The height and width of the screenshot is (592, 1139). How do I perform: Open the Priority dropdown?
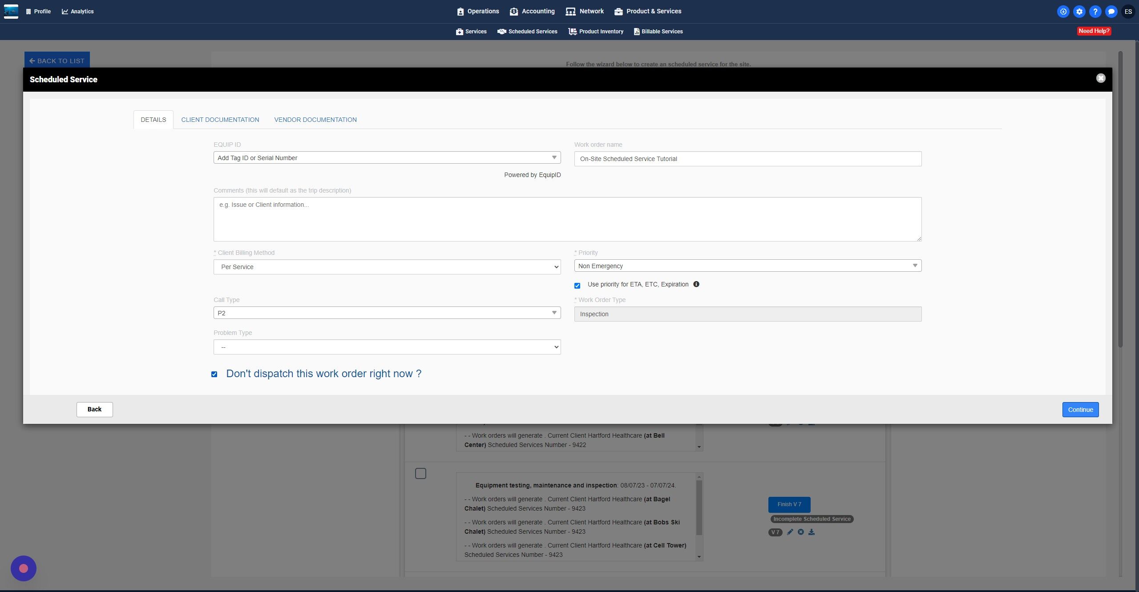(747, 266)
